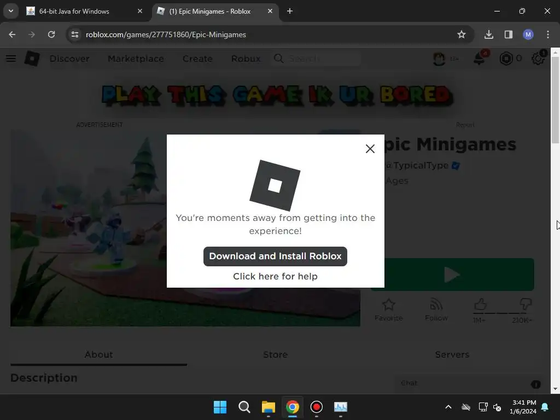Open Windows notification bell
This screenshot has height=420, width=560.
click(x=545, y=407)
